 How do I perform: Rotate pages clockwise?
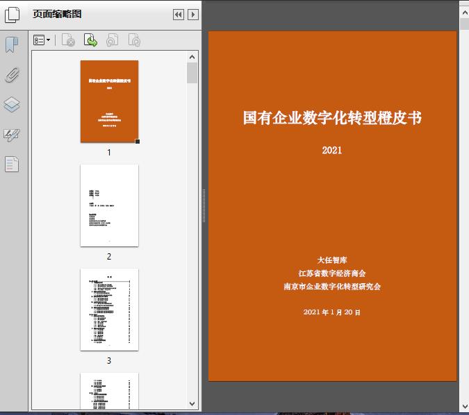[134, 40]
